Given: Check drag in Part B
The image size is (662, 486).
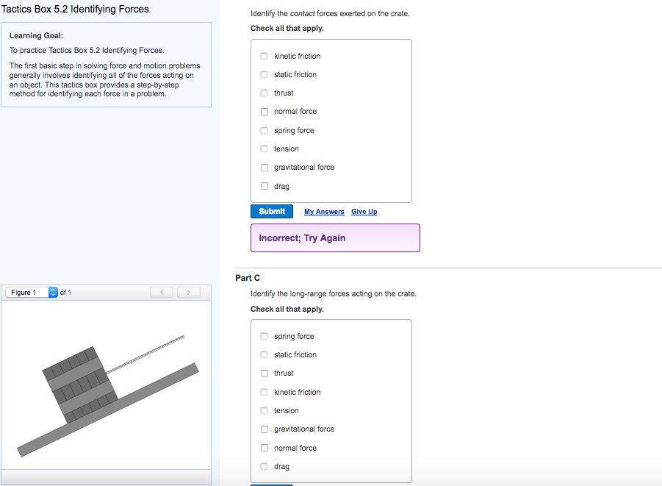Looking at the screenshot, I should pos(264,185).
